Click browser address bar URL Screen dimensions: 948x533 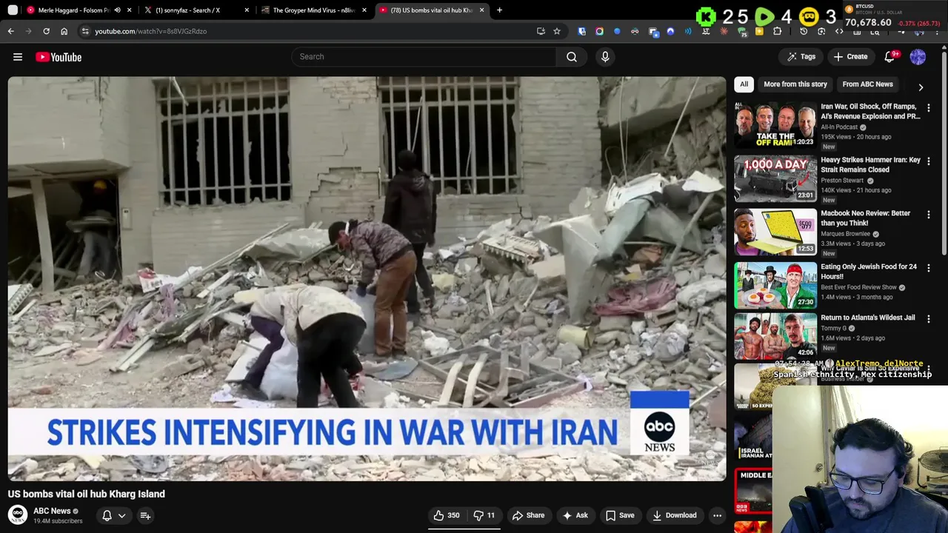pos(150,31)
